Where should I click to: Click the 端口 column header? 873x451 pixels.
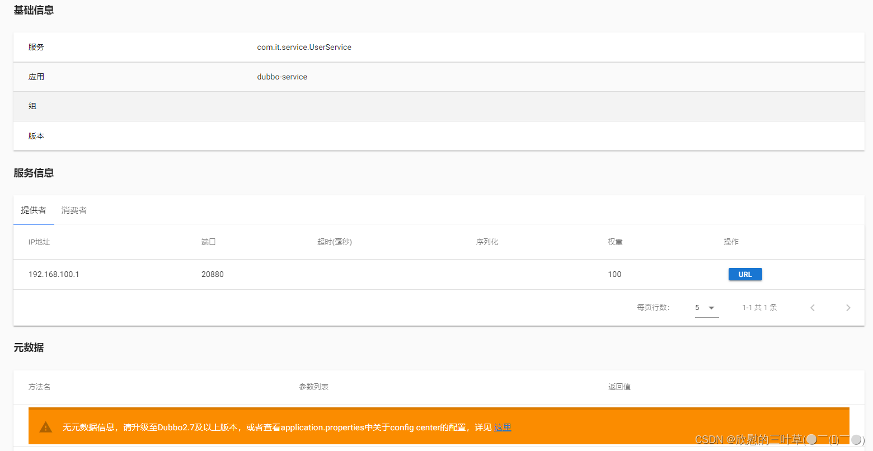(209, 242)
